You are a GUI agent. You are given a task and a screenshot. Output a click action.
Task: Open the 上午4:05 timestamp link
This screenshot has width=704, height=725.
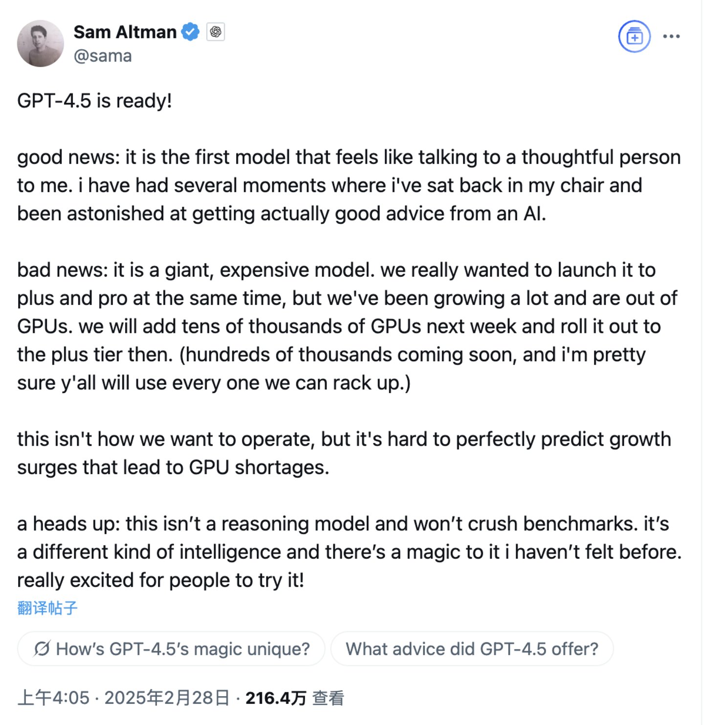pyautogui.click(x=54, y=698)
